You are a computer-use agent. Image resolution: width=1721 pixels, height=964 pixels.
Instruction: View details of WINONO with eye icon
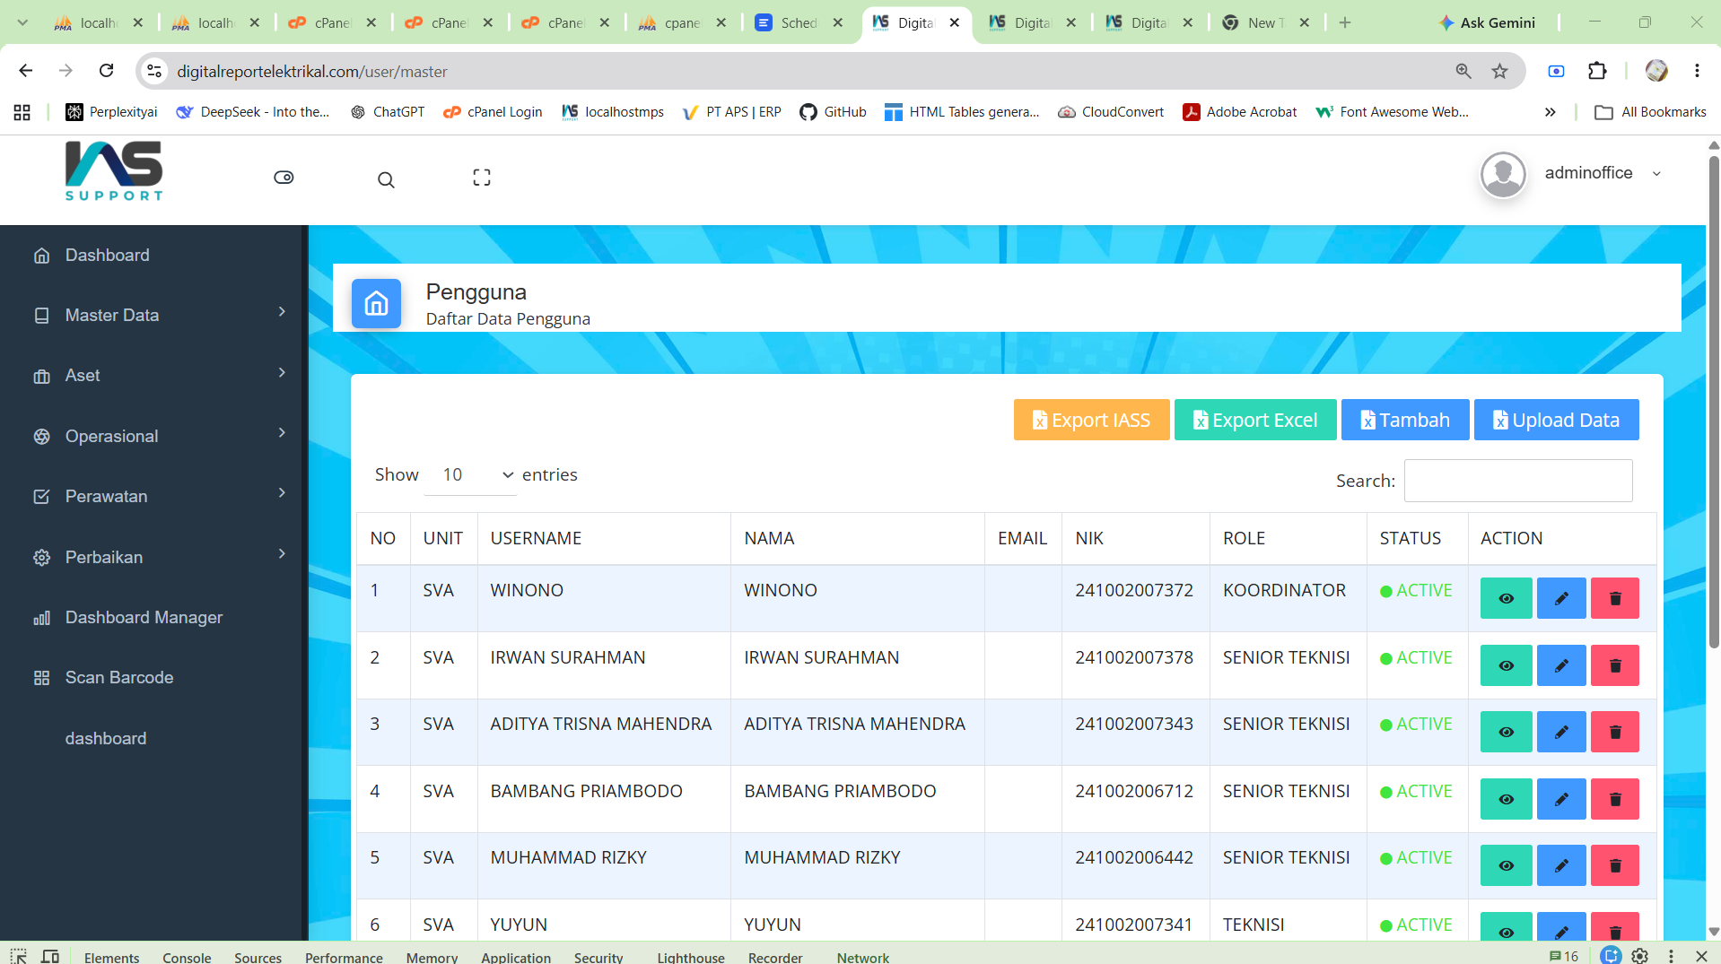coord(1506,598)
